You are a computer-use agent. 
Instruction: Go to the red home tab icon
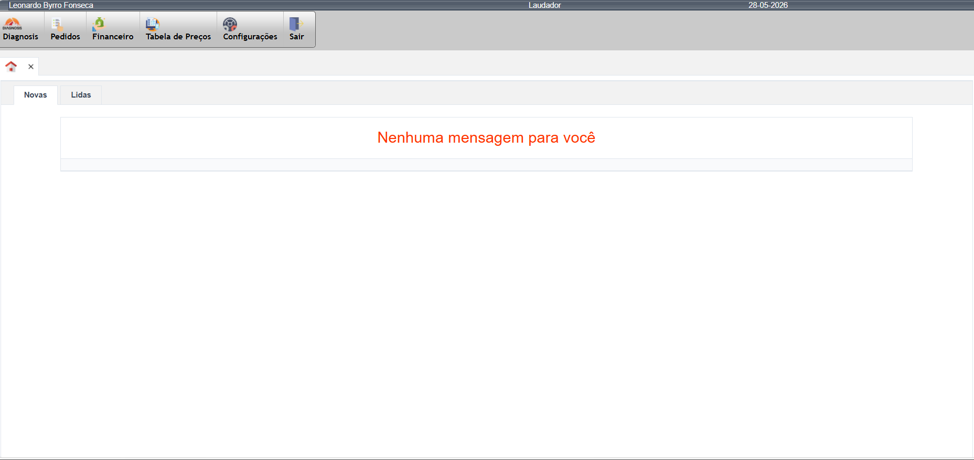(x=11, y=67)
